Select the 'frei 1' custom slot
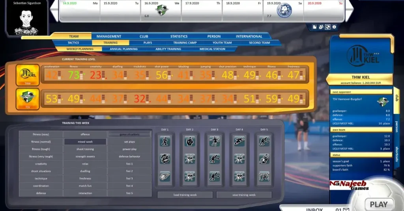This screenshot has width=404, height=211. pyautogui.click(x=129, y=164)
